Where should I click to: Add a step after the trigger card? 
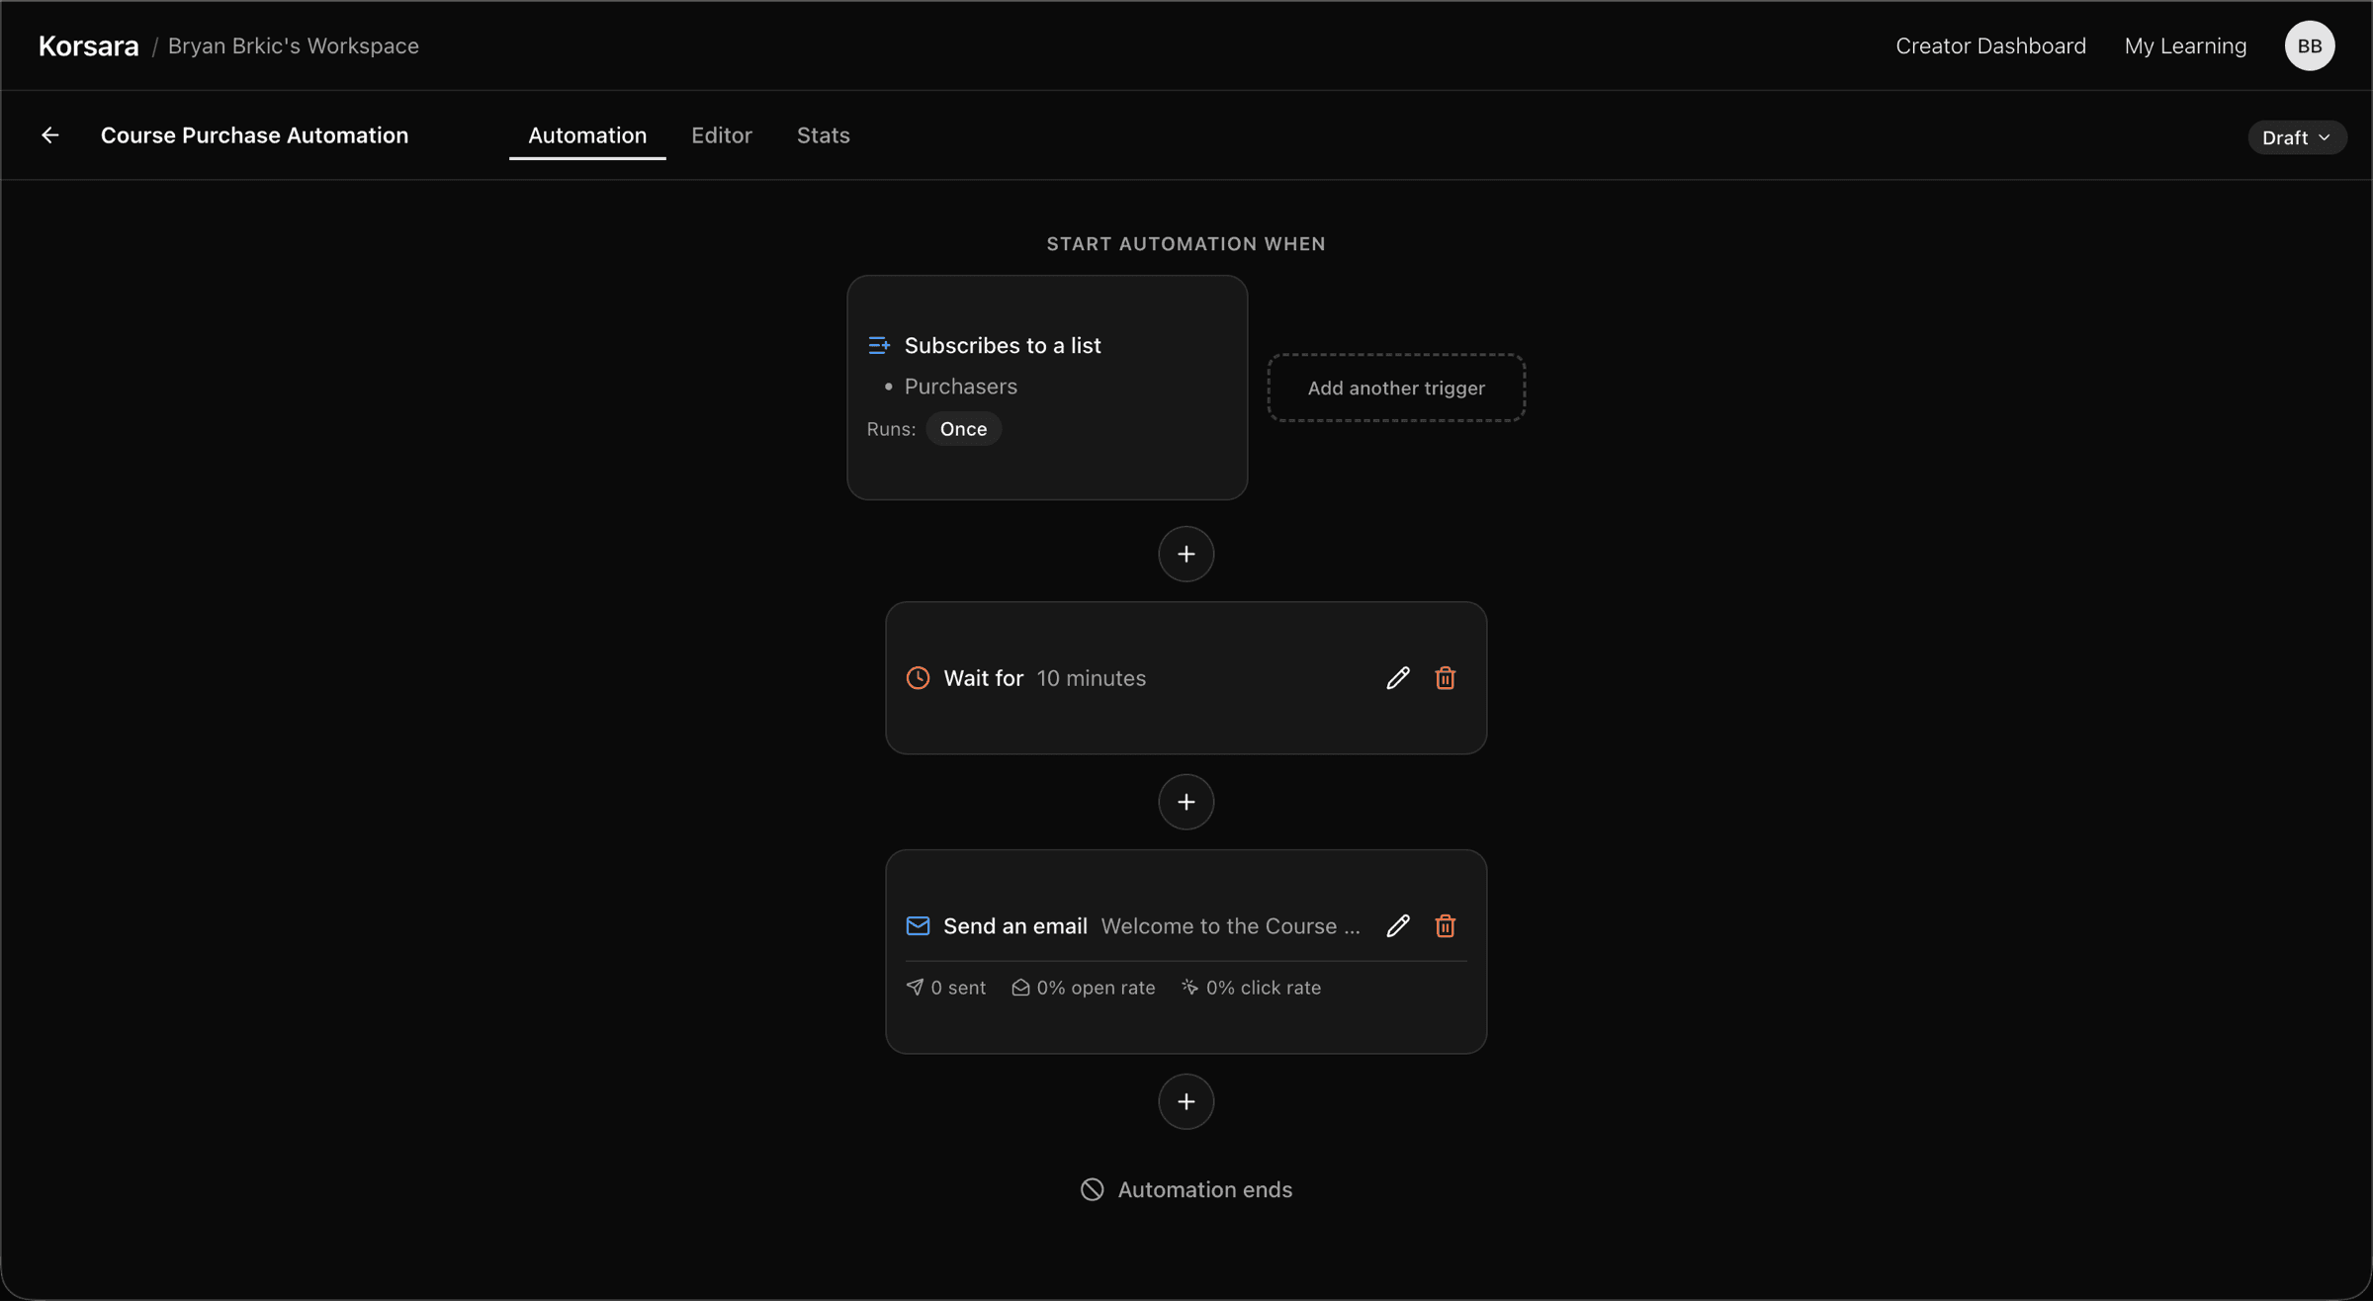point(1186,555)
